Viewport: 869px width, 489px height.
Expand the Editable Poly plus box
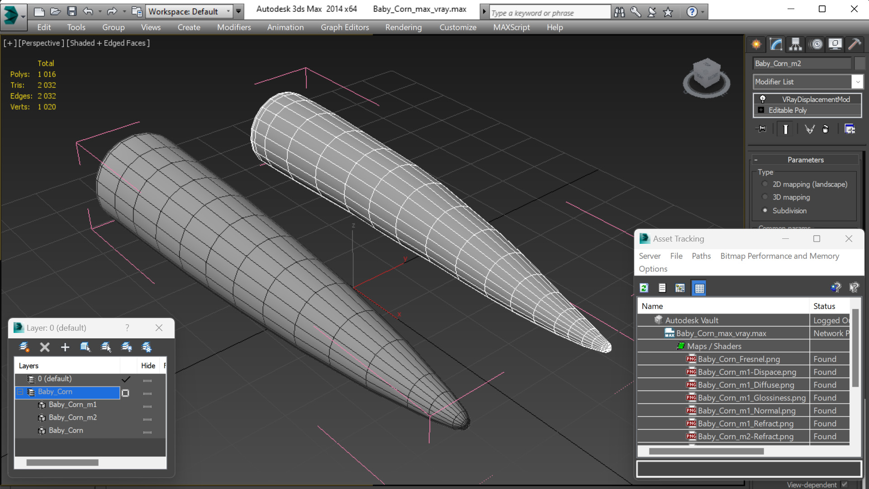click(x=761, y=110)
